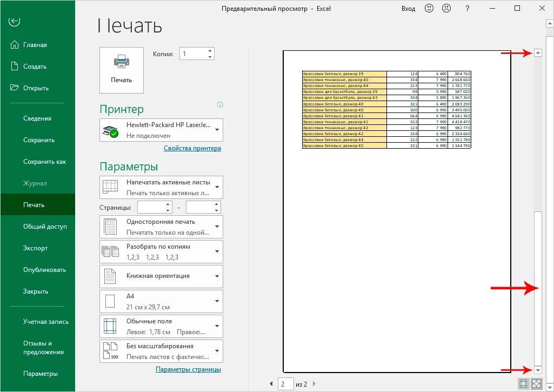
Task: Select the Печать sidebar item
Action: [37, 205]
